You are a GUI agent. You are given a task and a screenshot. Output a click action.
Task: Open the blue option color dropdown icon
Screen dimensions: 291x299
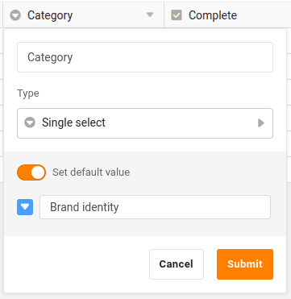tap(25, 207)
